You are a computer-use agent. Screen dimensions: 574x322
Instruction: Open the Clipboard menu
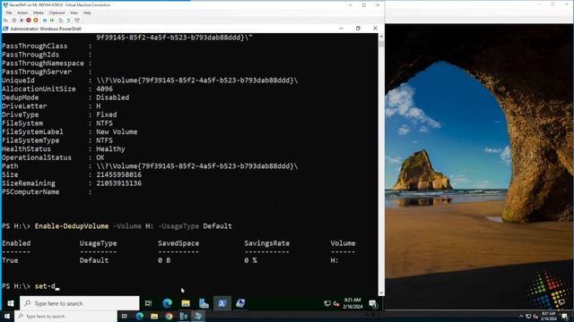point(57,13)
